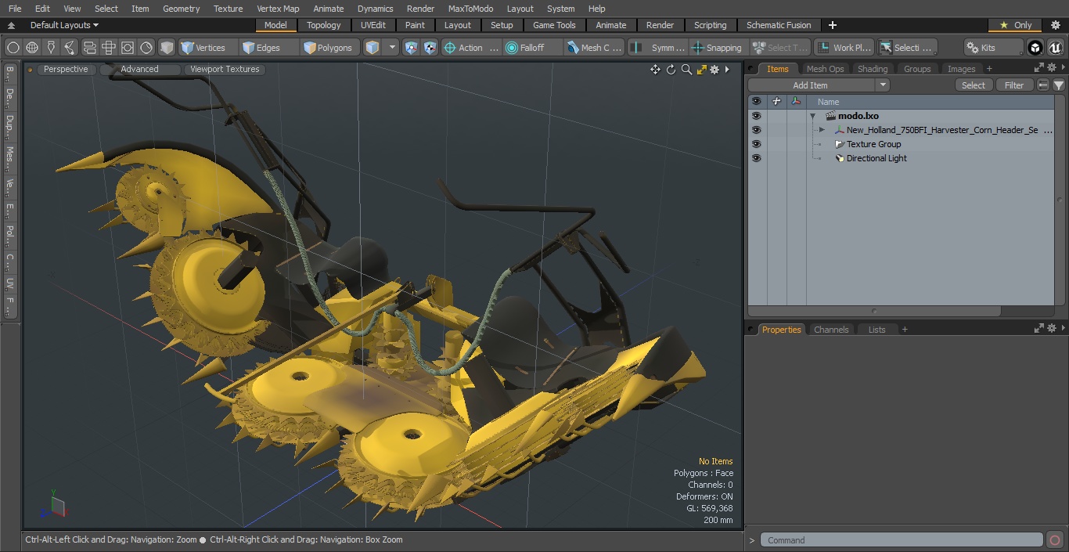Click the cross shaped unwrap toolbar icon
Image resolution: width=1069 pixels, height=552 pixels.
coord(109,48)
